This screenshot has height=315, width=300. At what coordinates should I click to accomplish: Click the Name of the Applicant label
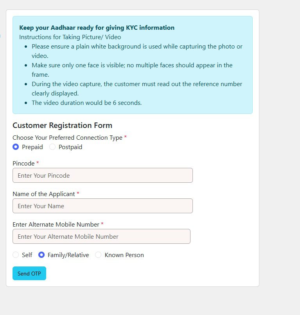[x=44, y=194]
